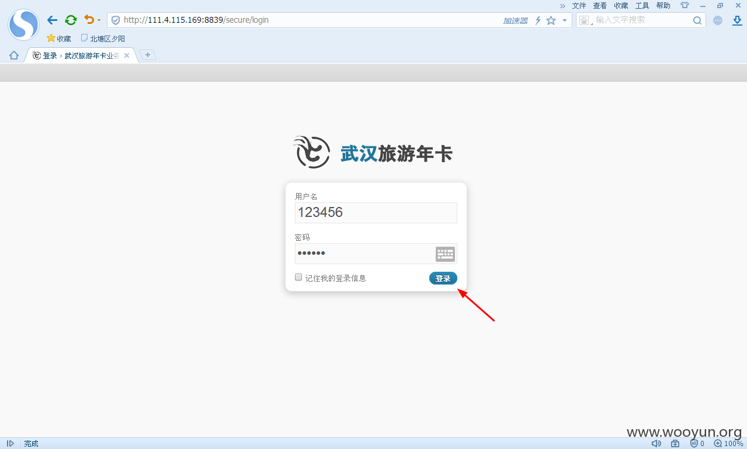Click the ad-block shield counter icon
This screenshot has height=449, width=747.
pos(697,444)
